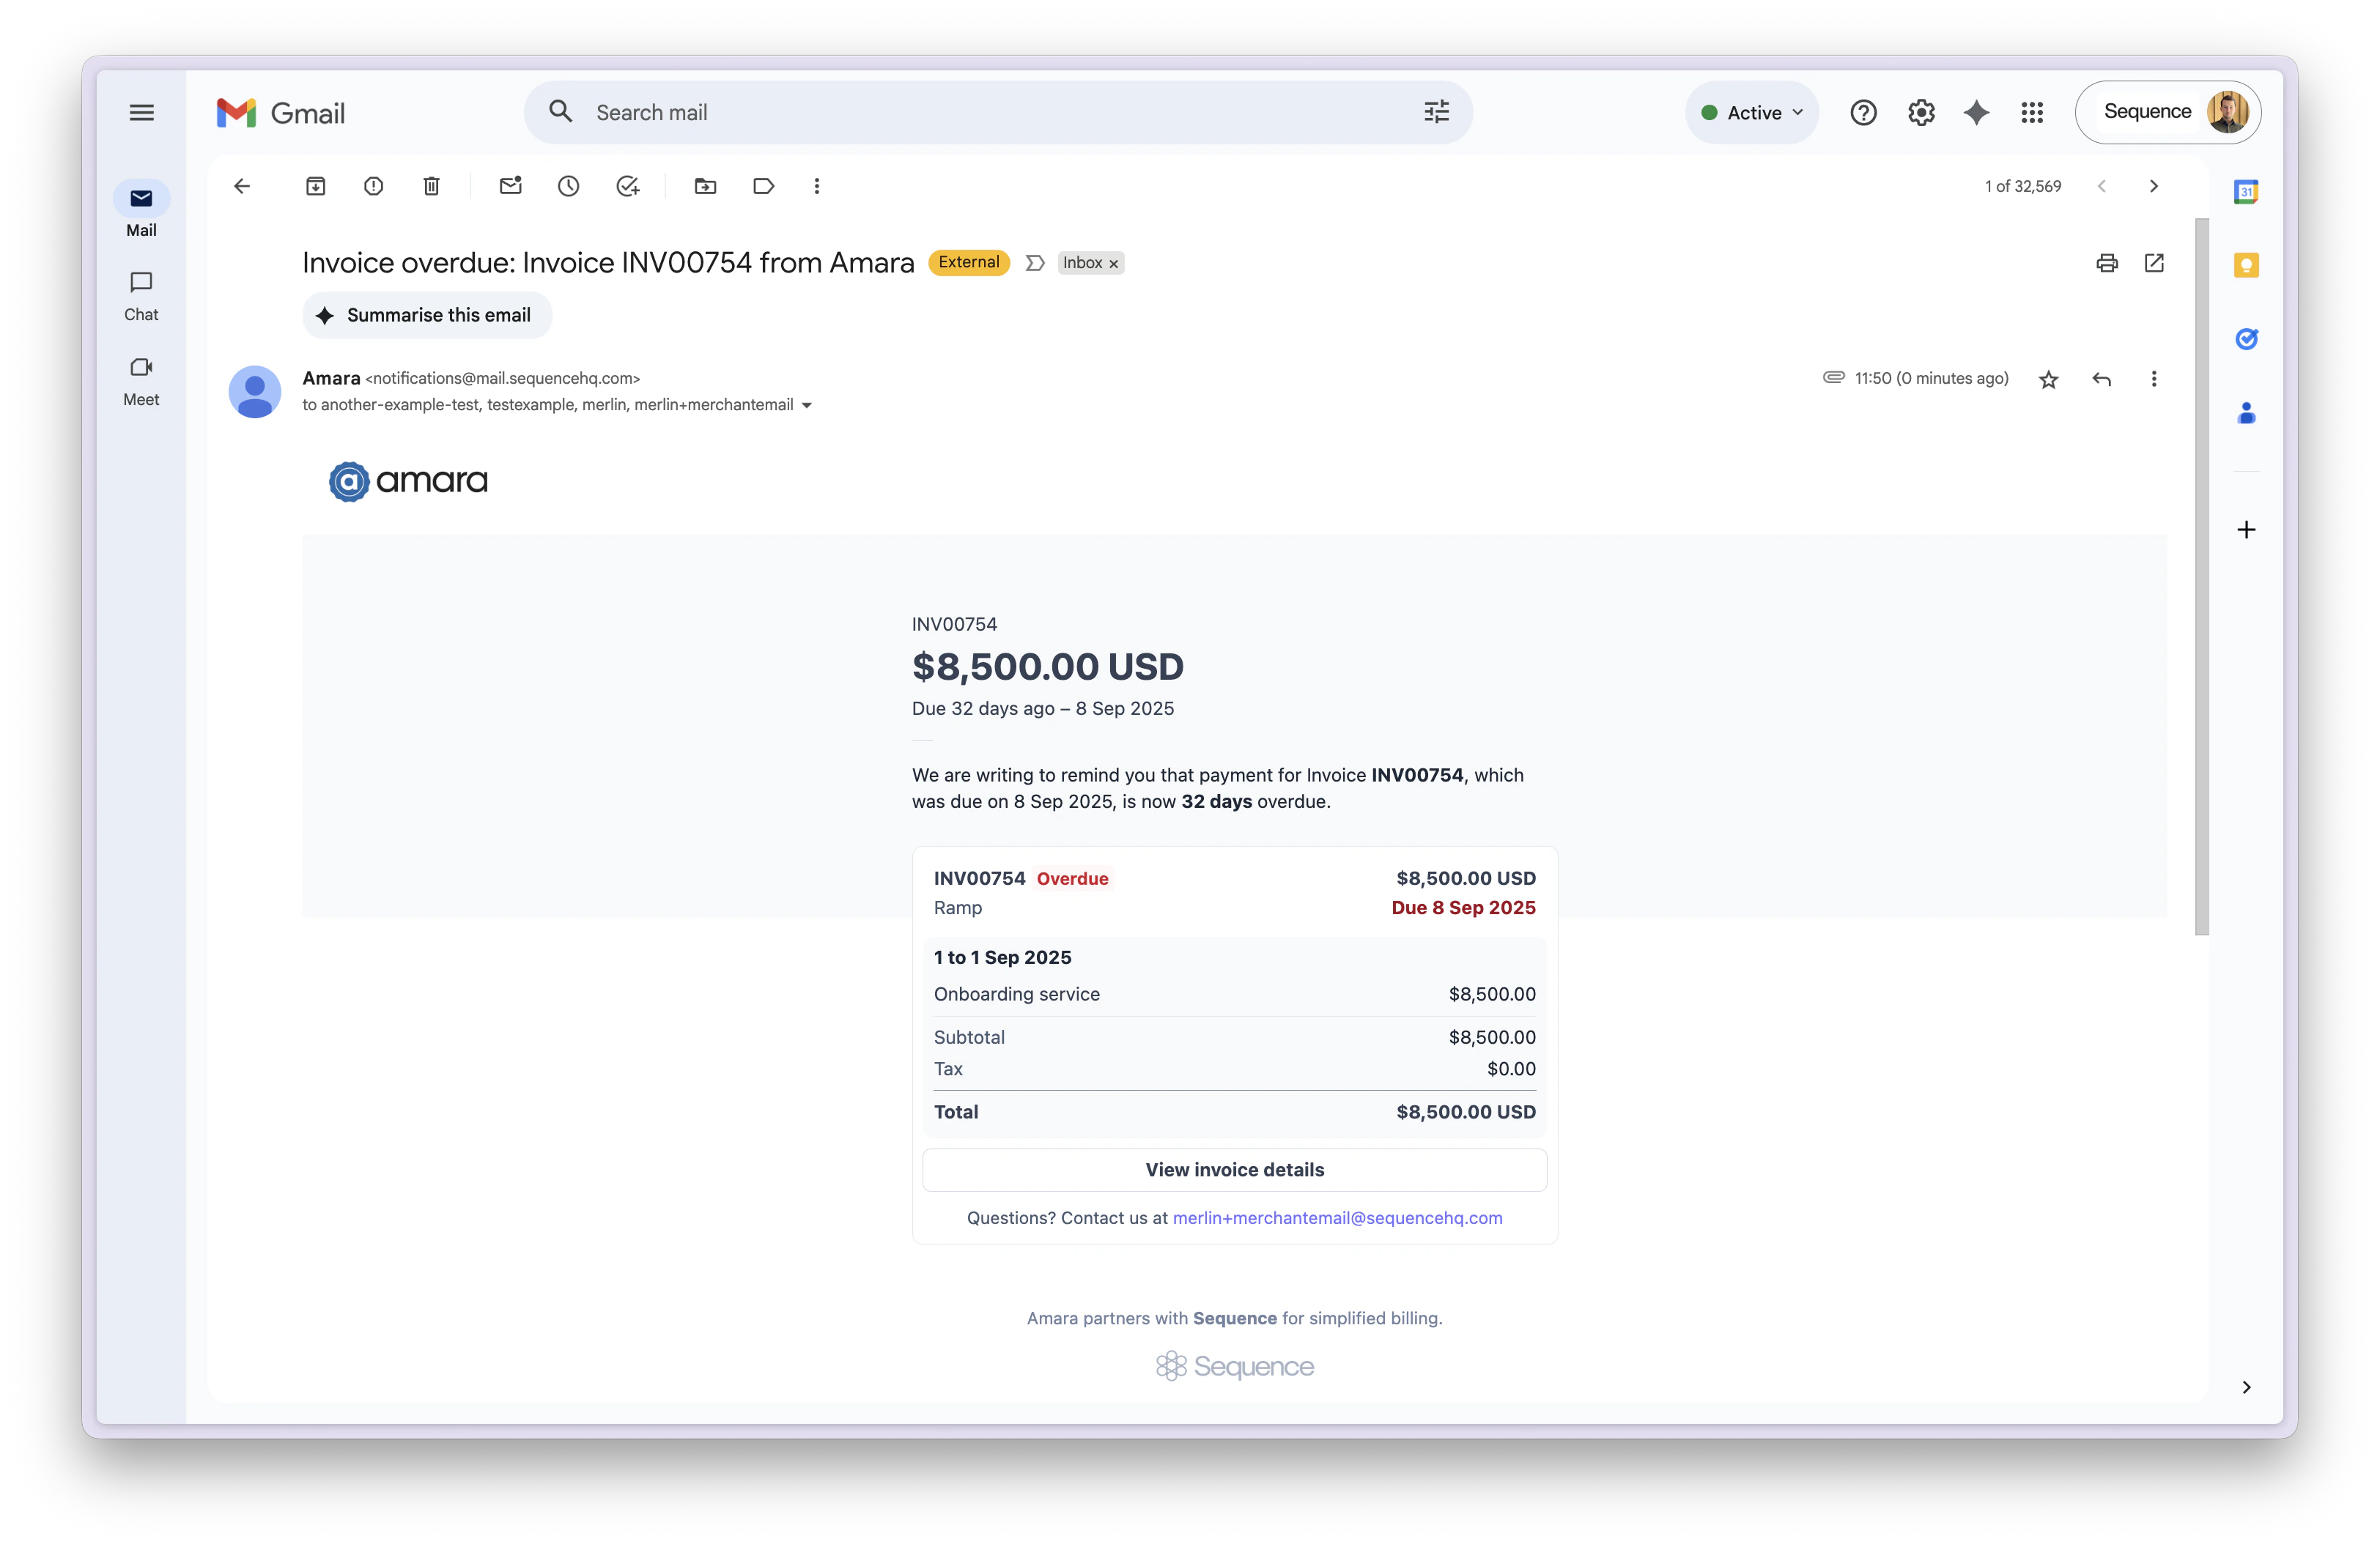Click the amara logo
The height and width of the screenshot is (1547, 2380).
click(408, 482)
